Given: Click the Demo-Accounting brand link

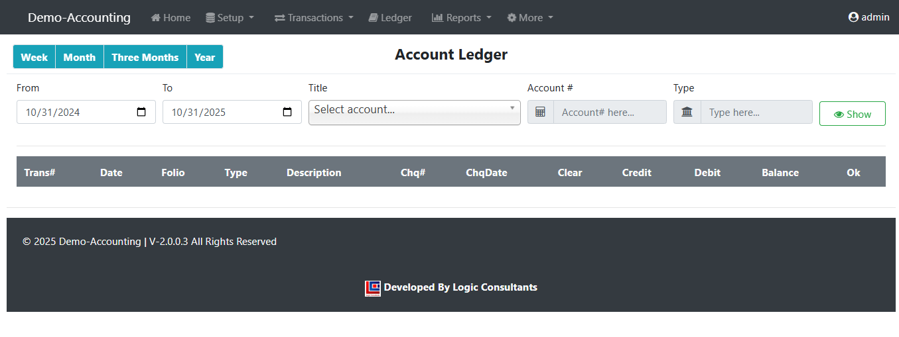Looking at the screenshot, I should pyautogui.click(x=79, y=18).
